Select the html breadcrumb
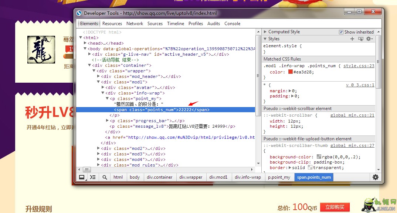Viewport: 397px width, 213px height. tap(118, 177)
